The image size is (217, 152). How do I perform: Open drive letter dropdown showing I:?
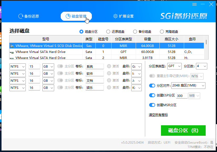(137, 74)
